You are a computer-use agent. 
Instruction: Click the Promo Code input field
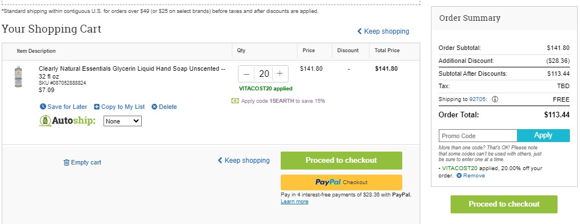(x=478, y=135)
